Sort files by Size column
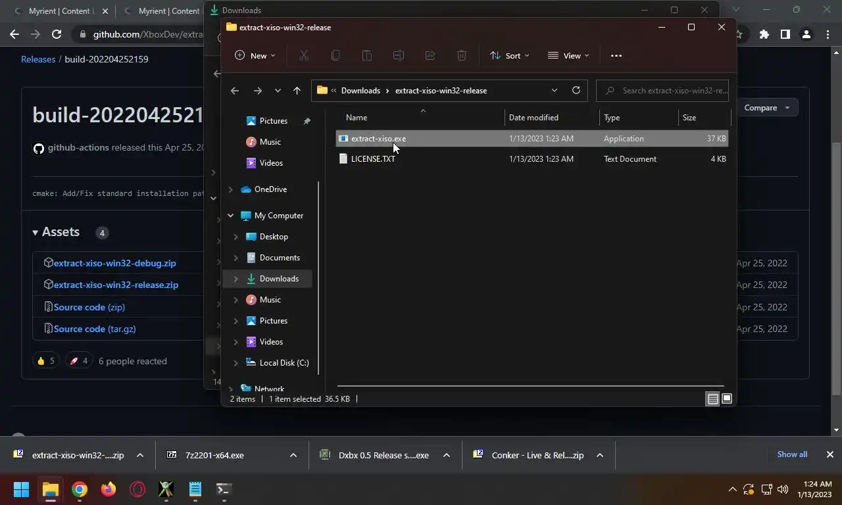 pyautogui.click(x=704, y=118)
